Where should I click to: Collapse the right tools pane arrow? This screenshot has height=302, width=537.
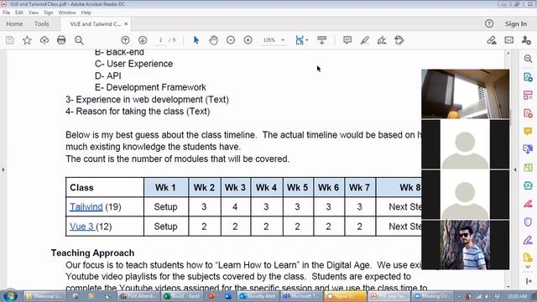[515, 169]
